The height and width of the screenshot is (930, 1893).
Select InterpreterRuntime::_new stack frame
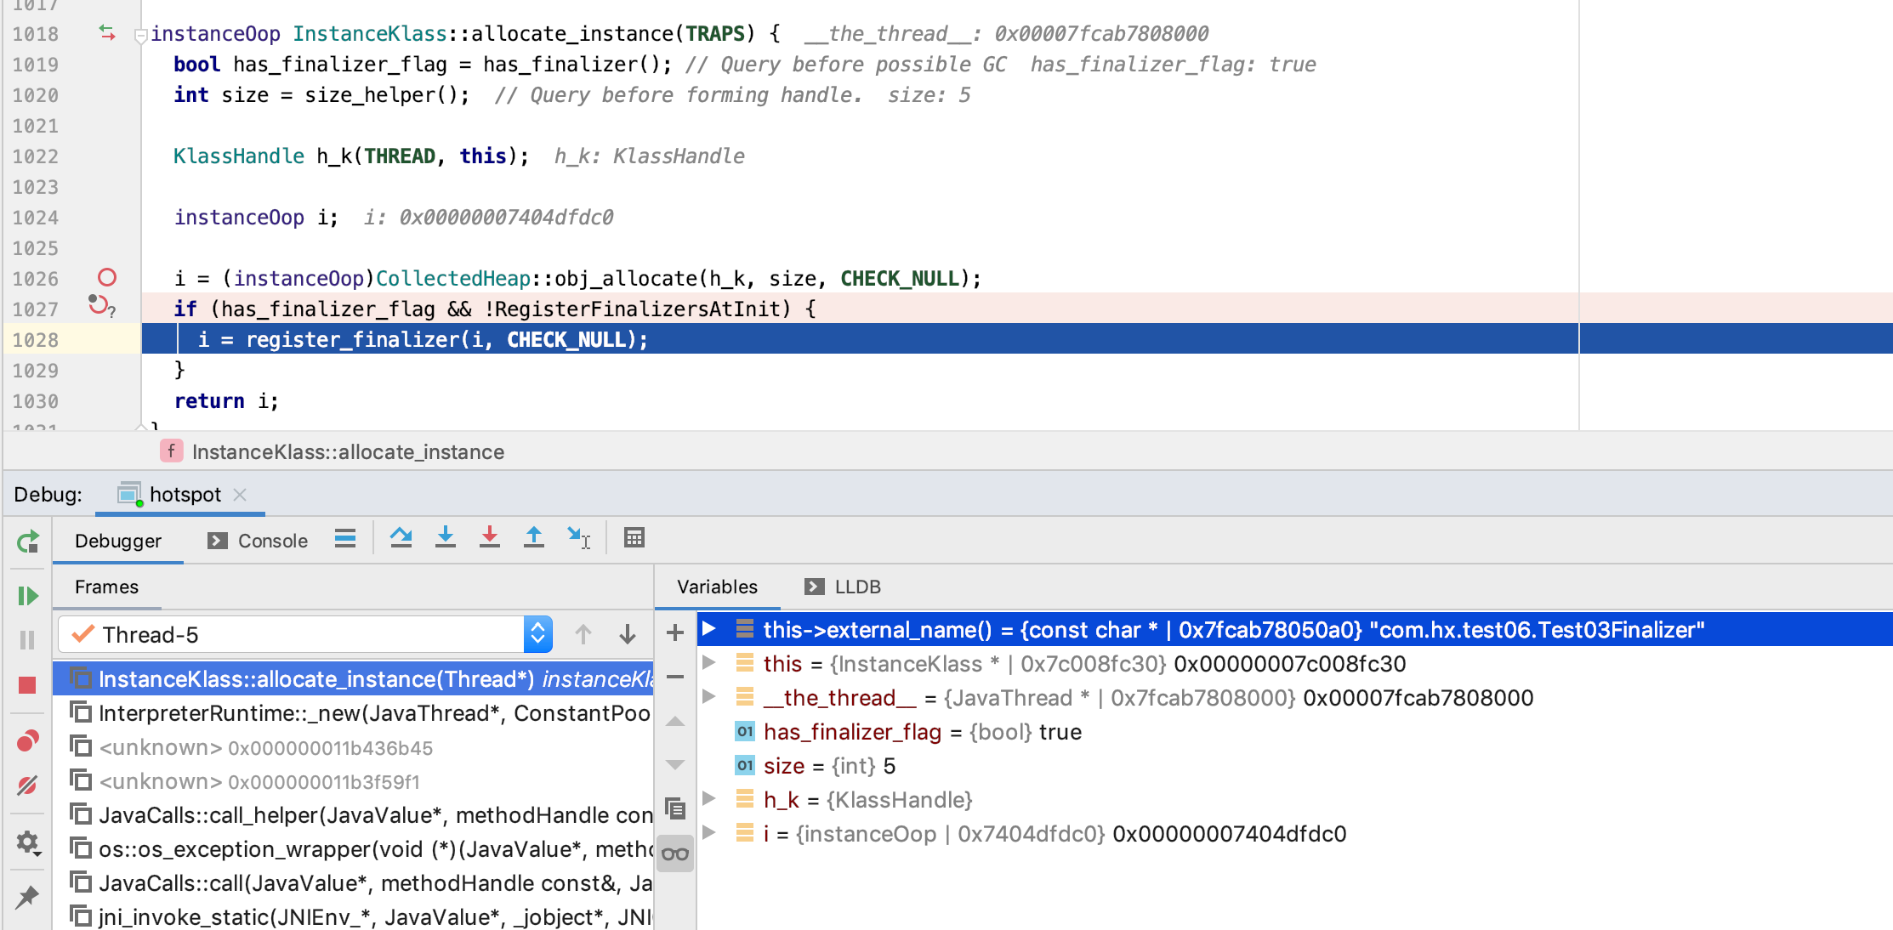[374, 713]
